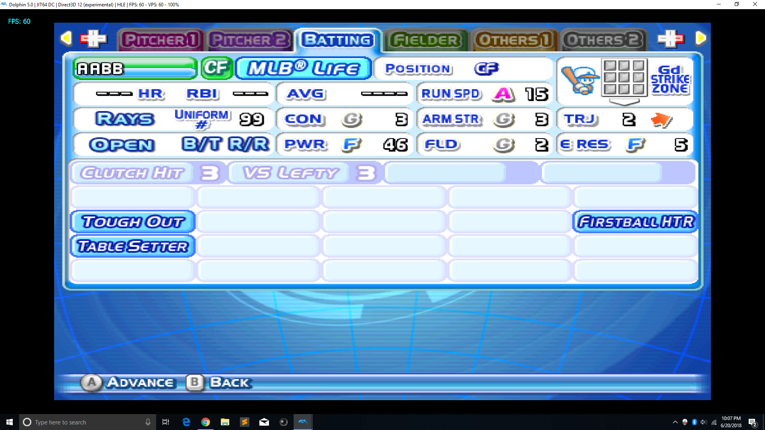Click the CF position badge next to the name
The image size is (765, 430).
pos(217,68)
